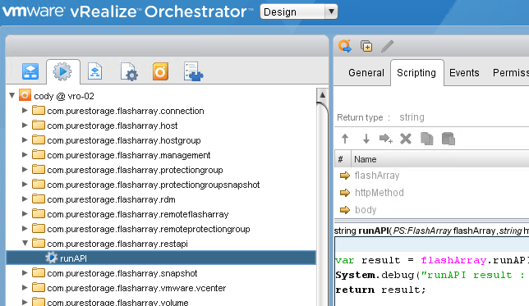Select the runAPI action row
529x306 pixels.
pos(161,258)
